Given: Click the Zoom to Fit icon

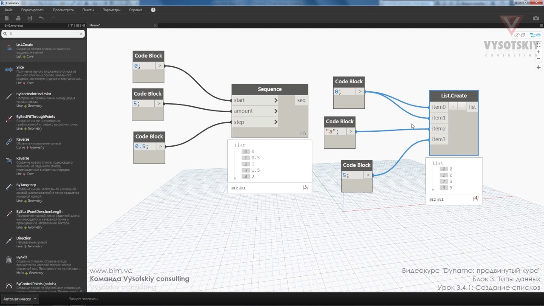Looking at the screenshot, I should (x=538, y=45).
